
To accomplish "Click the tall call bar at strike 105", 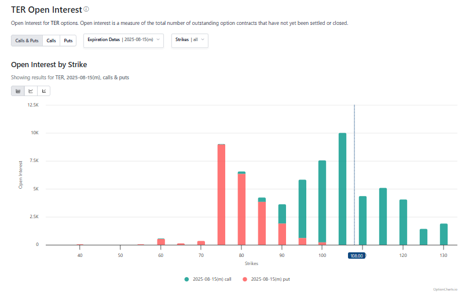I will pos(342,188).
